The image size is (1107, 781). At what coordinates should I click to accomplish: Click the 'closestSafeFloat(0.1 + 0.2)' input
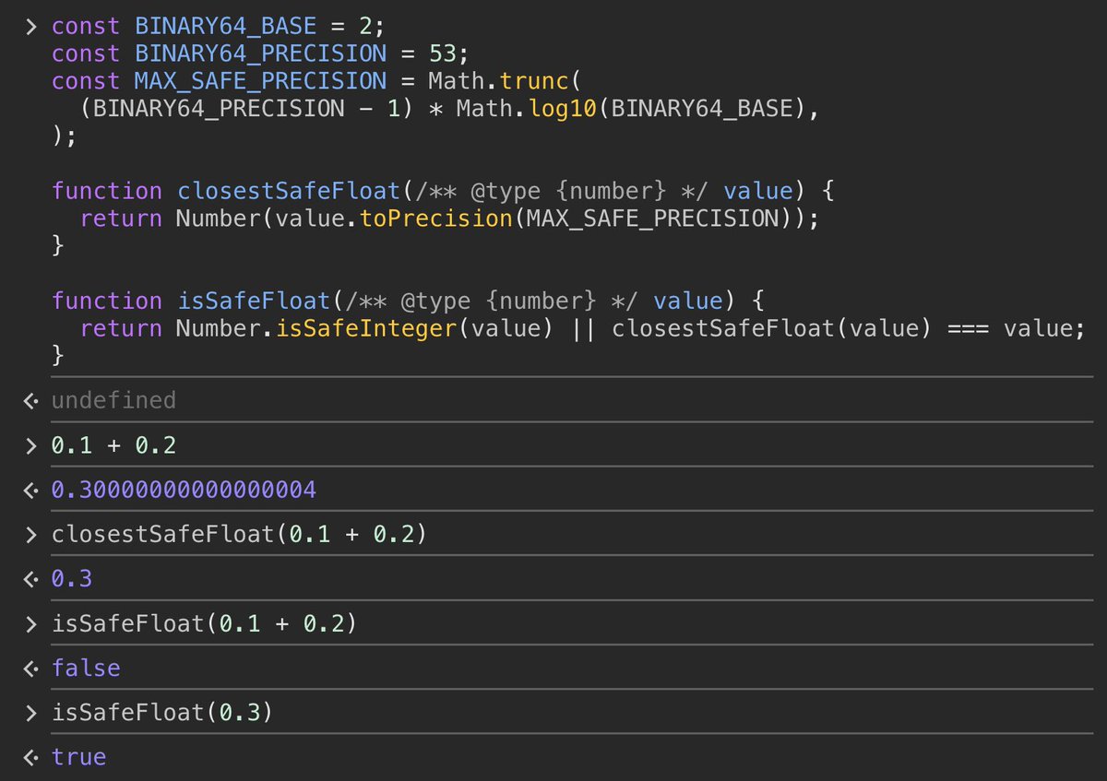[239, 534]
